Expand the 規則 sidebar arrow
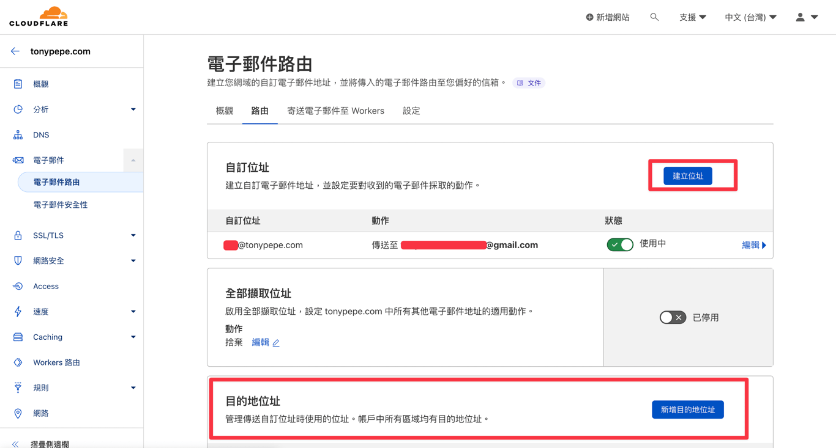The width and height of the screenshot is (836, 448). (133, 387)
